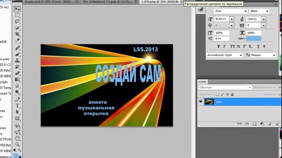Select the Path Selection tool
Image resolution: width=282 pixels, height=158 pixels.
click(18, 112)
